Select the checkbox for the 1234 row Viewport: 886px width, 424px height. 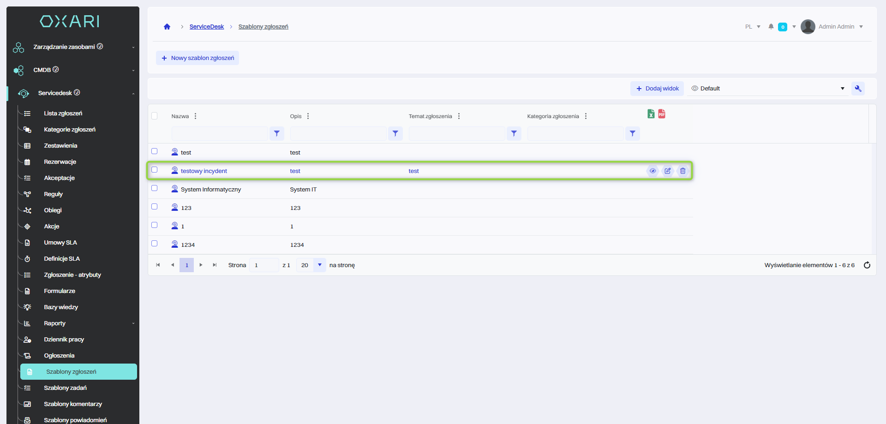[x=155, y=244]
